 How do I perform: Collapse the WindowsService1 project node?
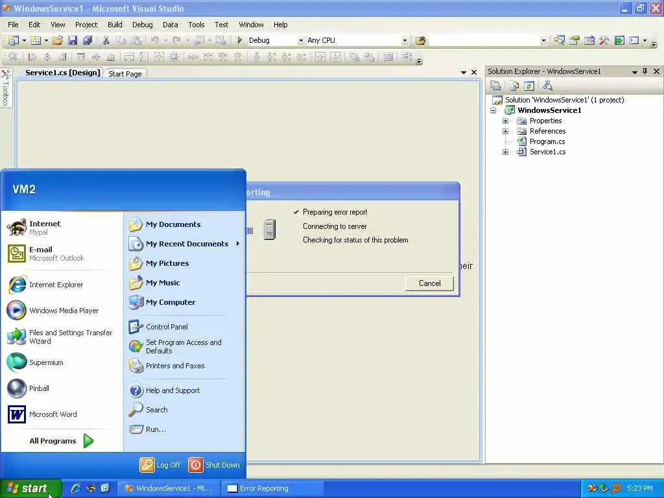tap(493, 110)
